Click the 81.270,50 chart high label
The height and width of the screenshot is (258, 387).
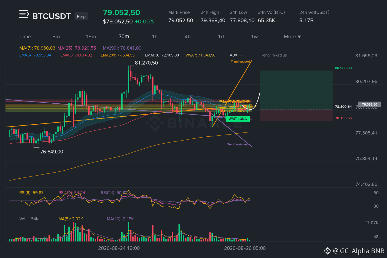(x=146, y=63)
